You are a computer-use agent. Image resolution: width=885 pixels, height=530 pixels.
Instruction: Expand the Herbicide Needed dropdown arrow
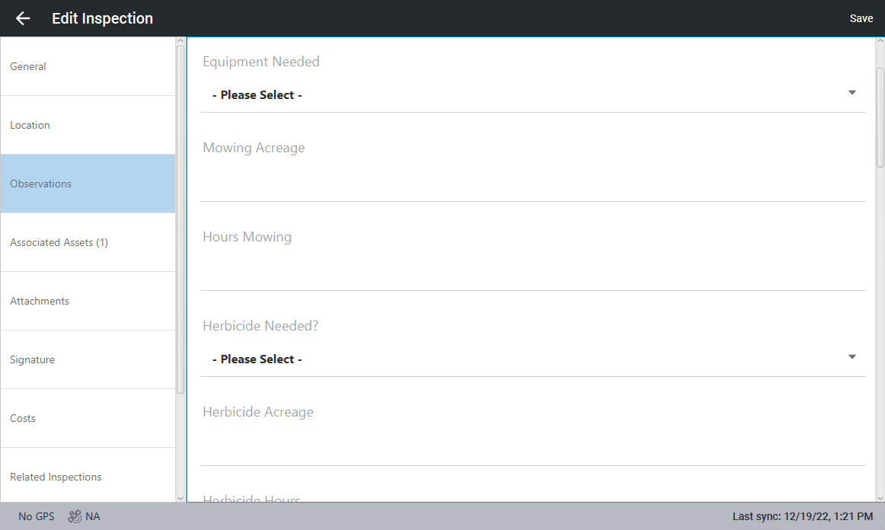pos(852,357)
